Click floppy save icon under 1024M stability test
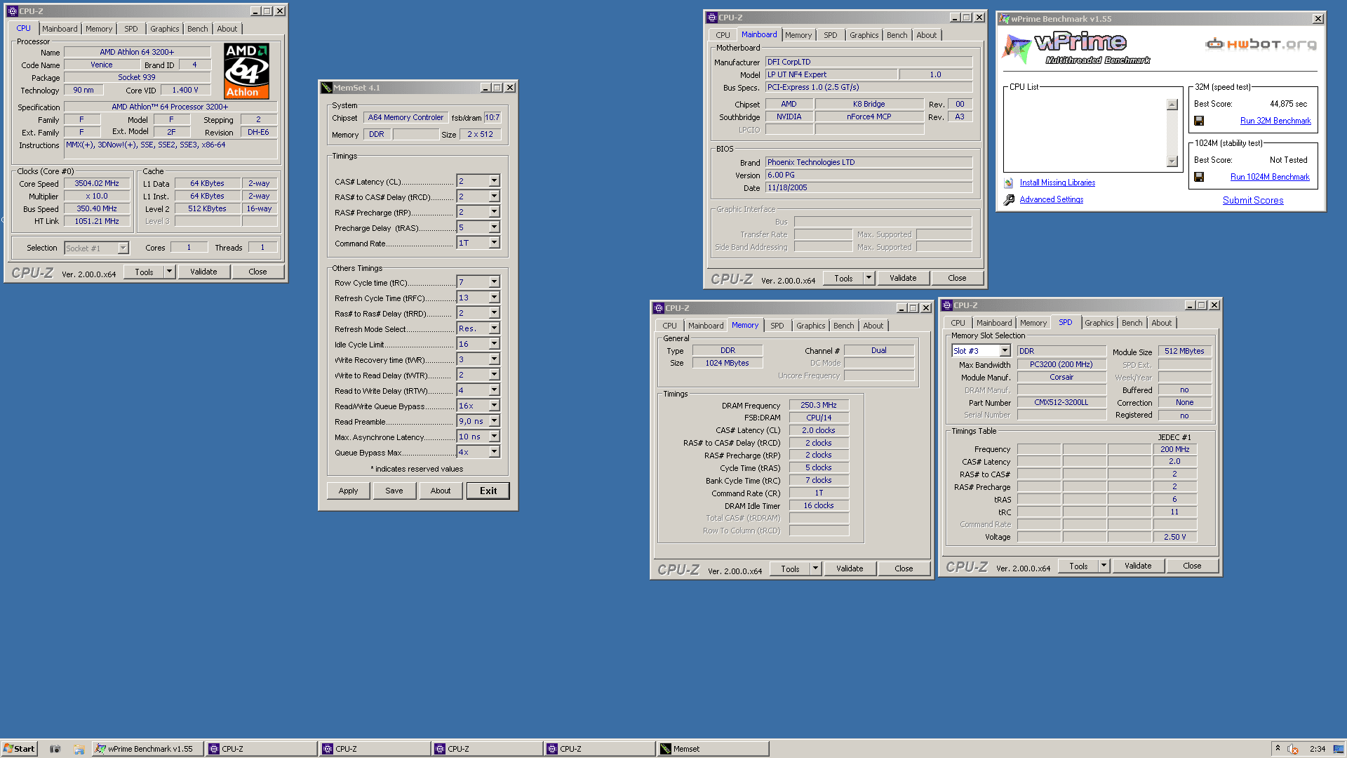1347x758 pixels. pyautogui.click(x=1199, y=177)
